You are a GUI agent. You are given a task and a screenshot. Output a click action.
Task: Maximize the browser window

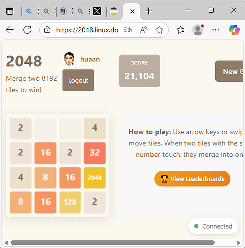pyautogui.click(x=211, y=10)
